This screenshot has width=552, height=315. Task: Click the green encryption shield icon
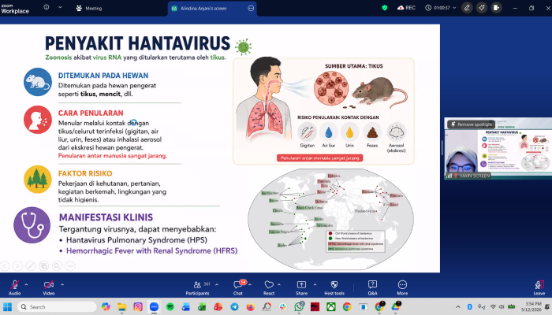point(385,8)
